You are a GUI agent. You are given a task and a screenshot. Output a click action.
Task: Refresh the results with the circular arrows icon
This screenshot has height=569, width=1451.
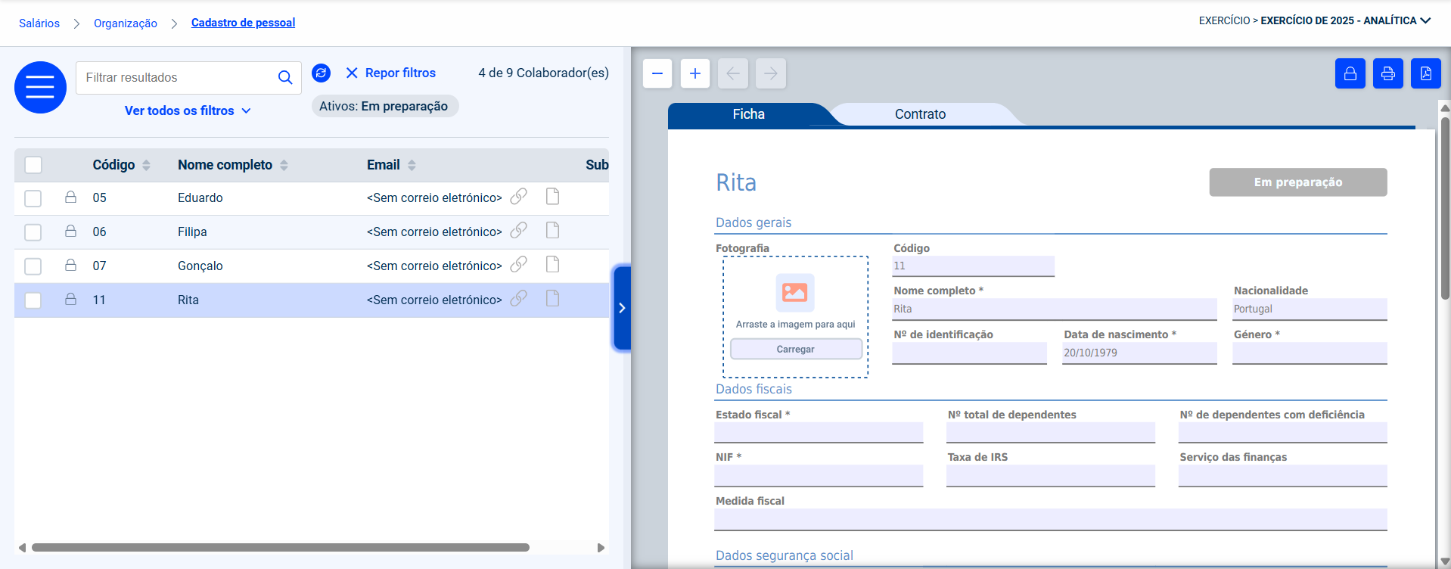tap(321, 73)
